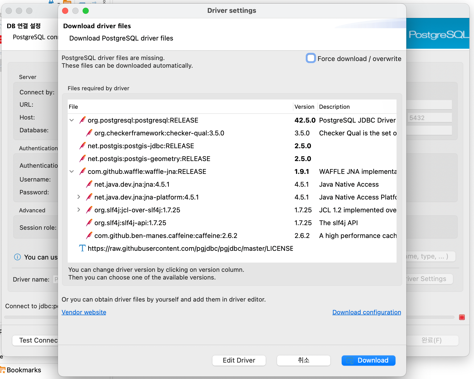
Task: Click the Description column header
Action: tap(357, 107)
